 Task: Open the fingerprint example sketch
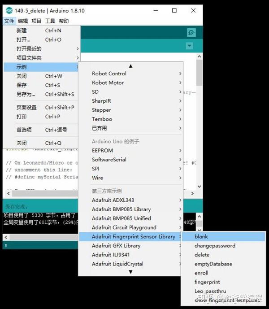pyautogui.click(x=223, y=282)
